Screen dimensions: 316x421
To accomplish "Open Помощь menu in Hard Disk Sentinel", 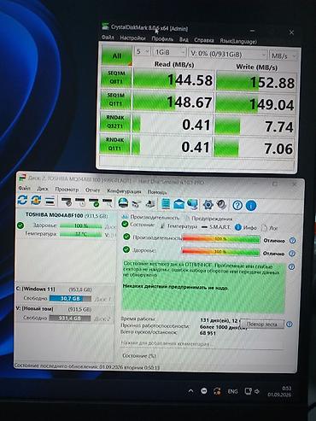I will [x=157, y=192].
